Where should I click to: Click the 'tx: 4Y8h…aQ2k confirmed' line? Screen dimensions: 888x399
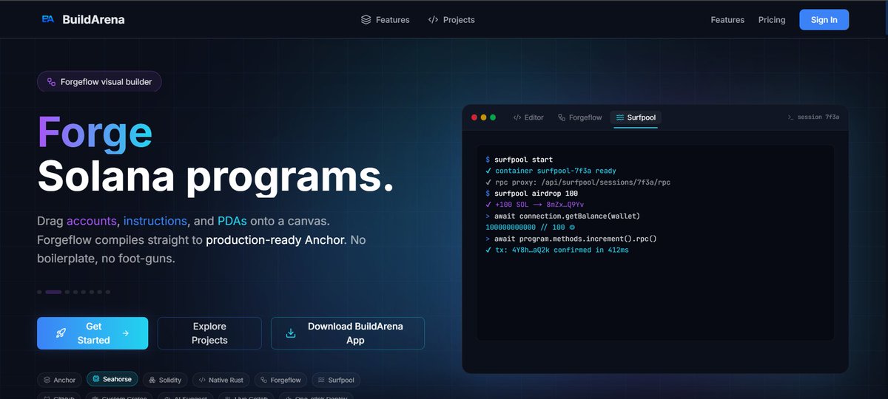[x=557, y=250]
